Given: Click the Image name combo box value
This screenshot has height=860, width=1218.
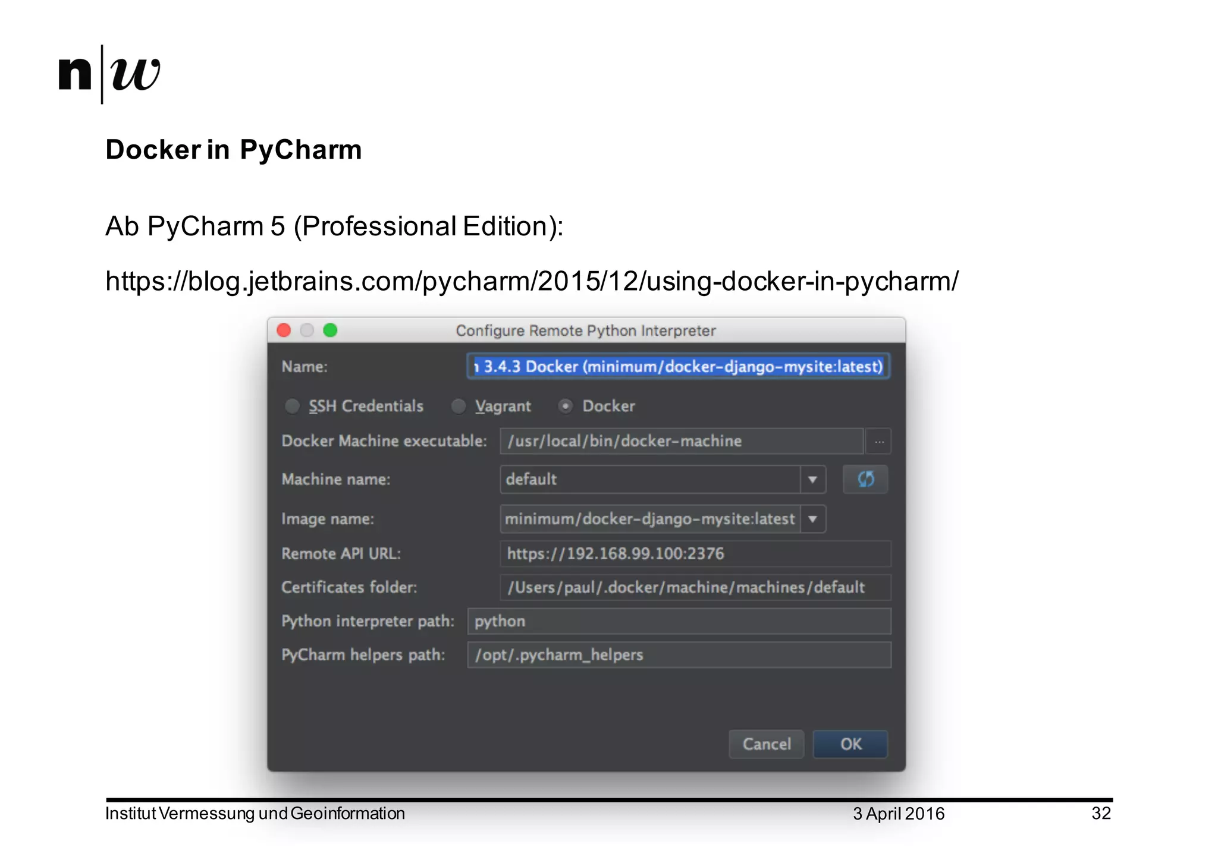Looking at the screenshot, I should click(x=651, y=519).
